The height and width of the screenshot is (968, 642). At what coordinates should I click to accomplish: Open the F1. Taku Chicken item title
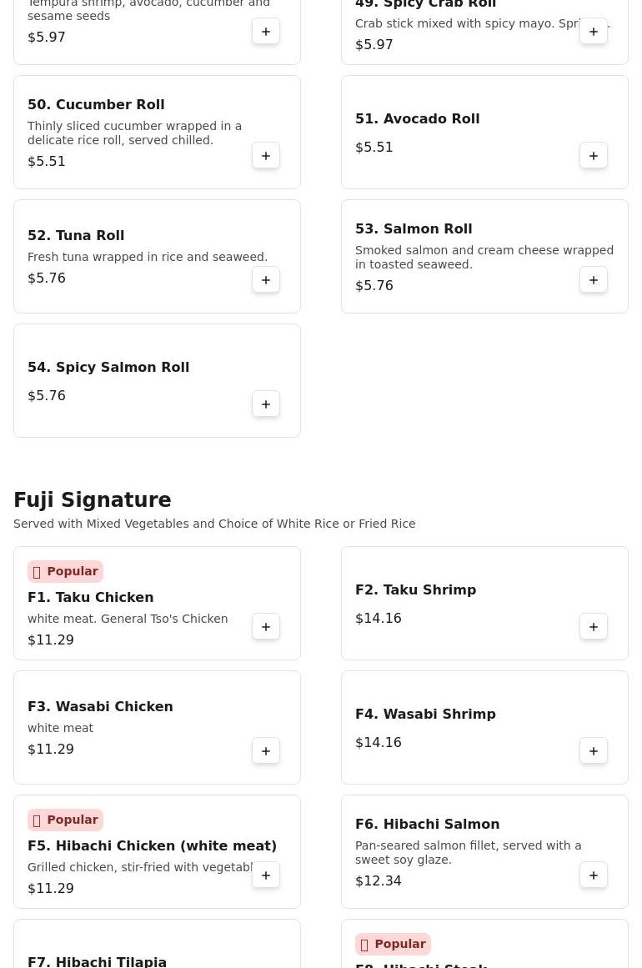pos(90,598)
